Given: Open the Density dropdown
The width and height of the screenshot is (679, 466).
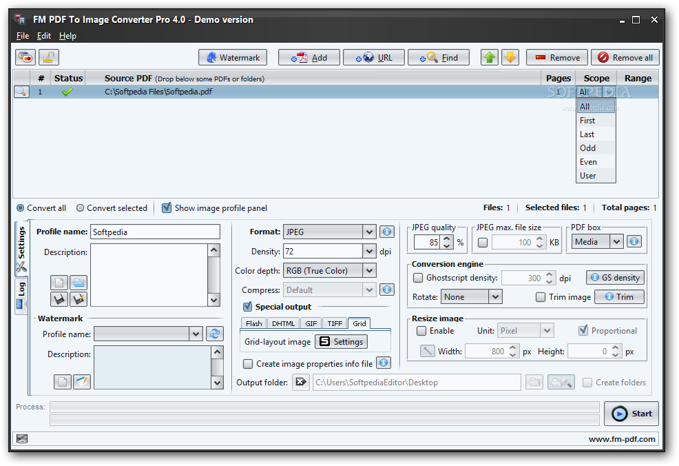Looking at the screenshot, I should pos(369,251).
